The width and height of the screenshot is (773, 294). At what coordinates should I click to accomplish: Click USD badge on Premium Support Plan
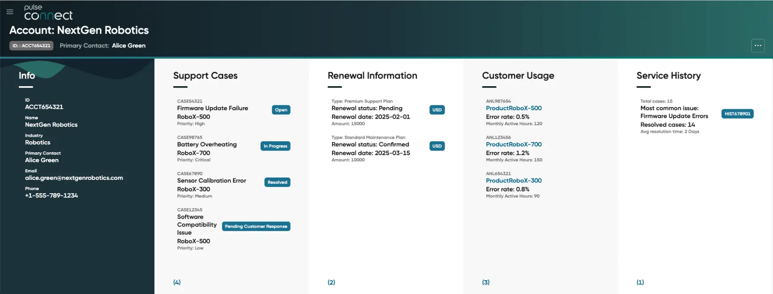437,110
